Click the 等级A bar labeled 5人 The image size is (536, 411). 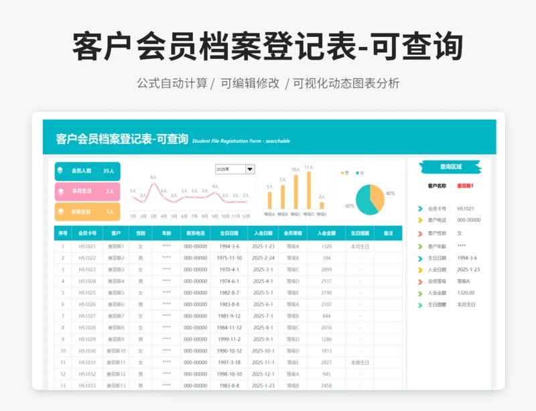(270, 200)
